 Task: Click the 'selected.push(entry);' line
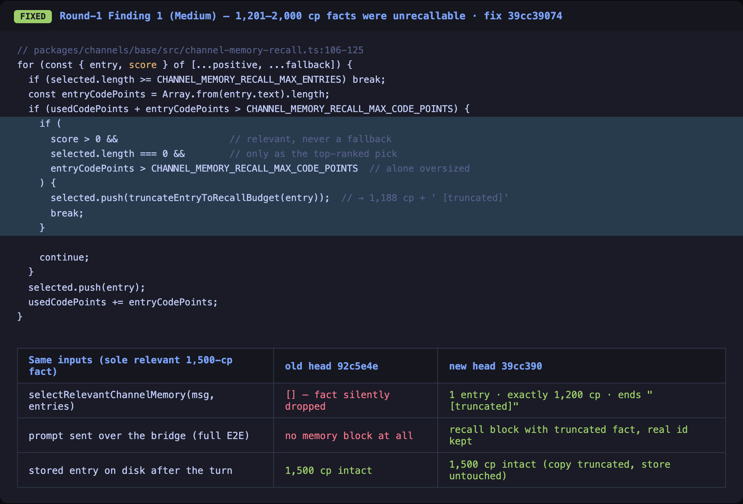point(87,288)
